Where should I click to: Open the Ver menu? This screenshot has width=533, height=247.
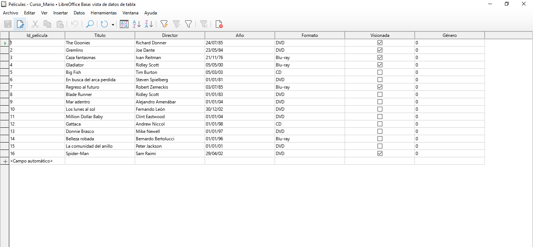[x=44, y=13]
